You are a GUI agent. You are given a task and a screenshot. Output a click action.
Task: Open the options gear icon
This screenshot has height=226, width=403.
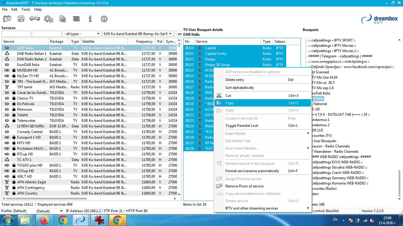click(x=48, y=19)
